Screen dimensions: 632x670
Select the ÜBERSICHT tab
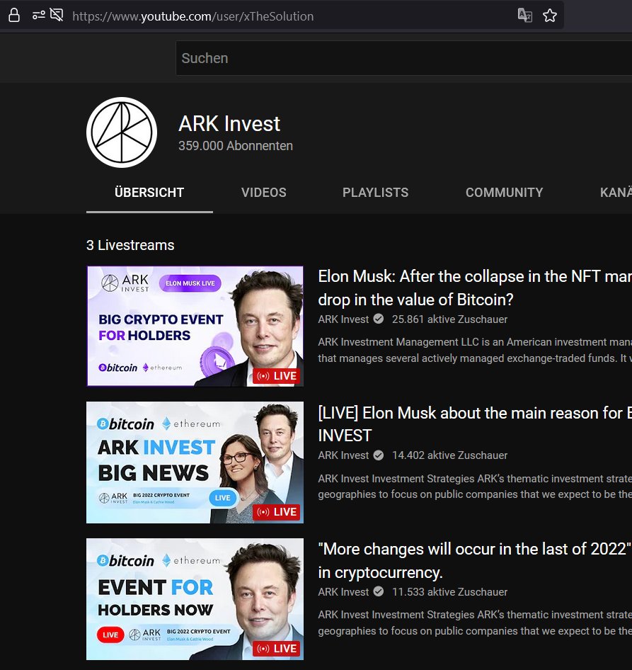[x=149, y=193]
